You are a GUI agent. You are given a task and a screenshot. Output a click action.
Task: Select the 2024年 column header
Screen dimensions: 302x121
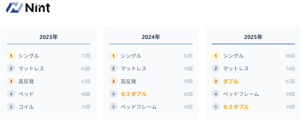[151, 37]
